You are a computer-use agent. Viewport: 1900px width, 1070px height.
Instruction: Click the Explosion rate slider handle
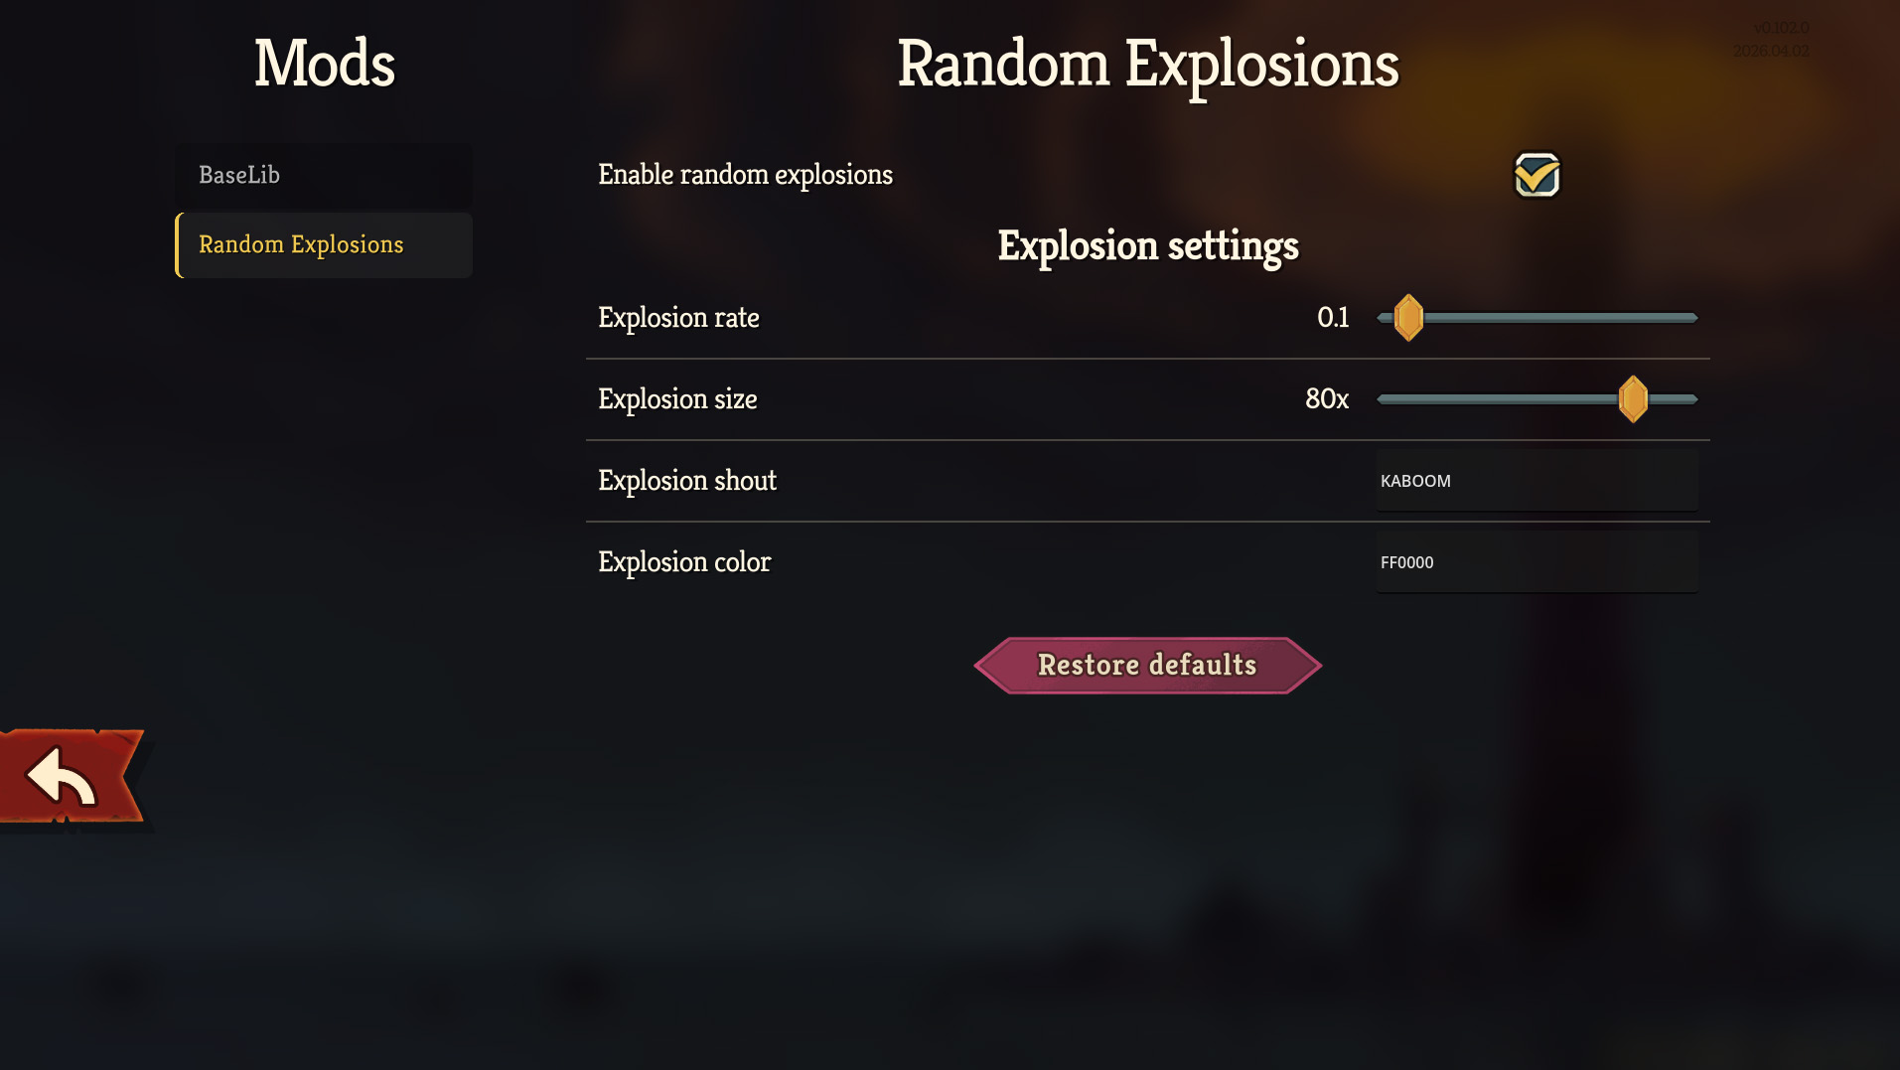coord(1407,318)
